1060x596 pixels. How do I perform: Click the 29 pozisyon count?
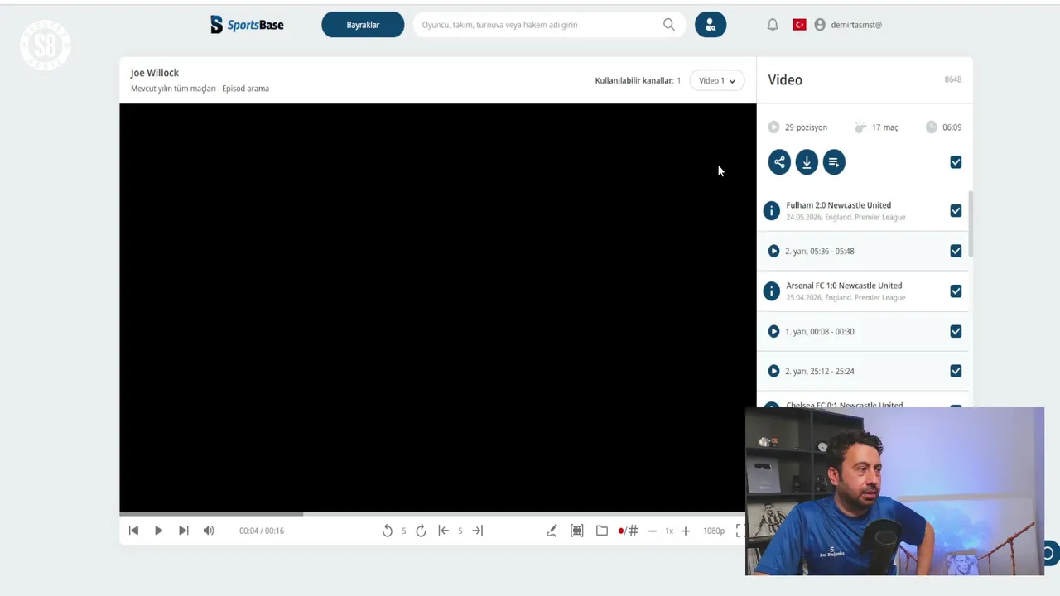point(806,127)
